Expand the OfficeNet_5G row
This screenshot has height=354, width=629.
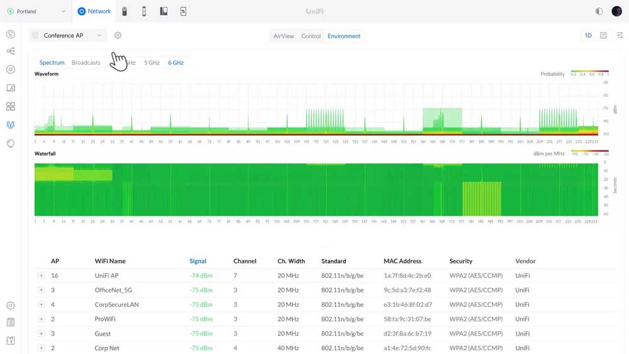pos(41,290)
